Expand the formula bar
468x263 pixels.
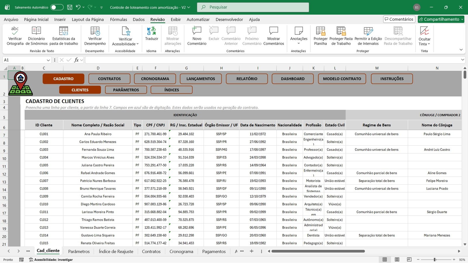[x=463, y=60]
